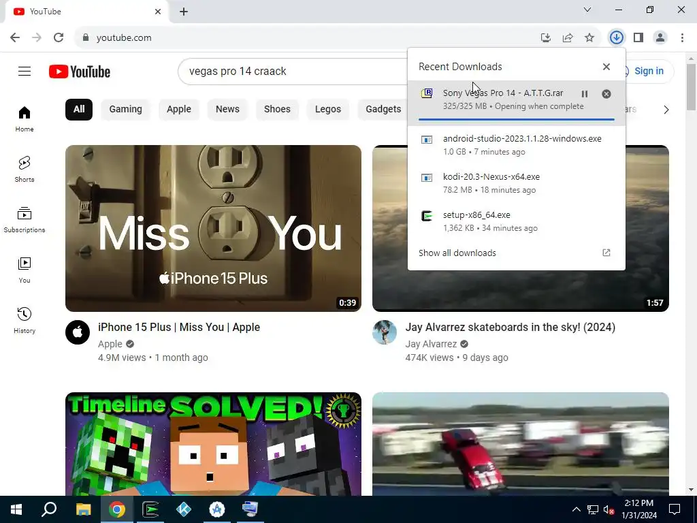Go back to the previous page

(15, 38)
